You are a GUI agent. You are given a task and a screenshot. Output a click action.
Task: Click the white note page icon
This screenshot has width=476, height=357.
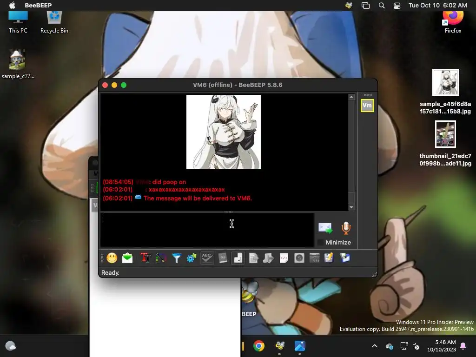tap(238, 258)
